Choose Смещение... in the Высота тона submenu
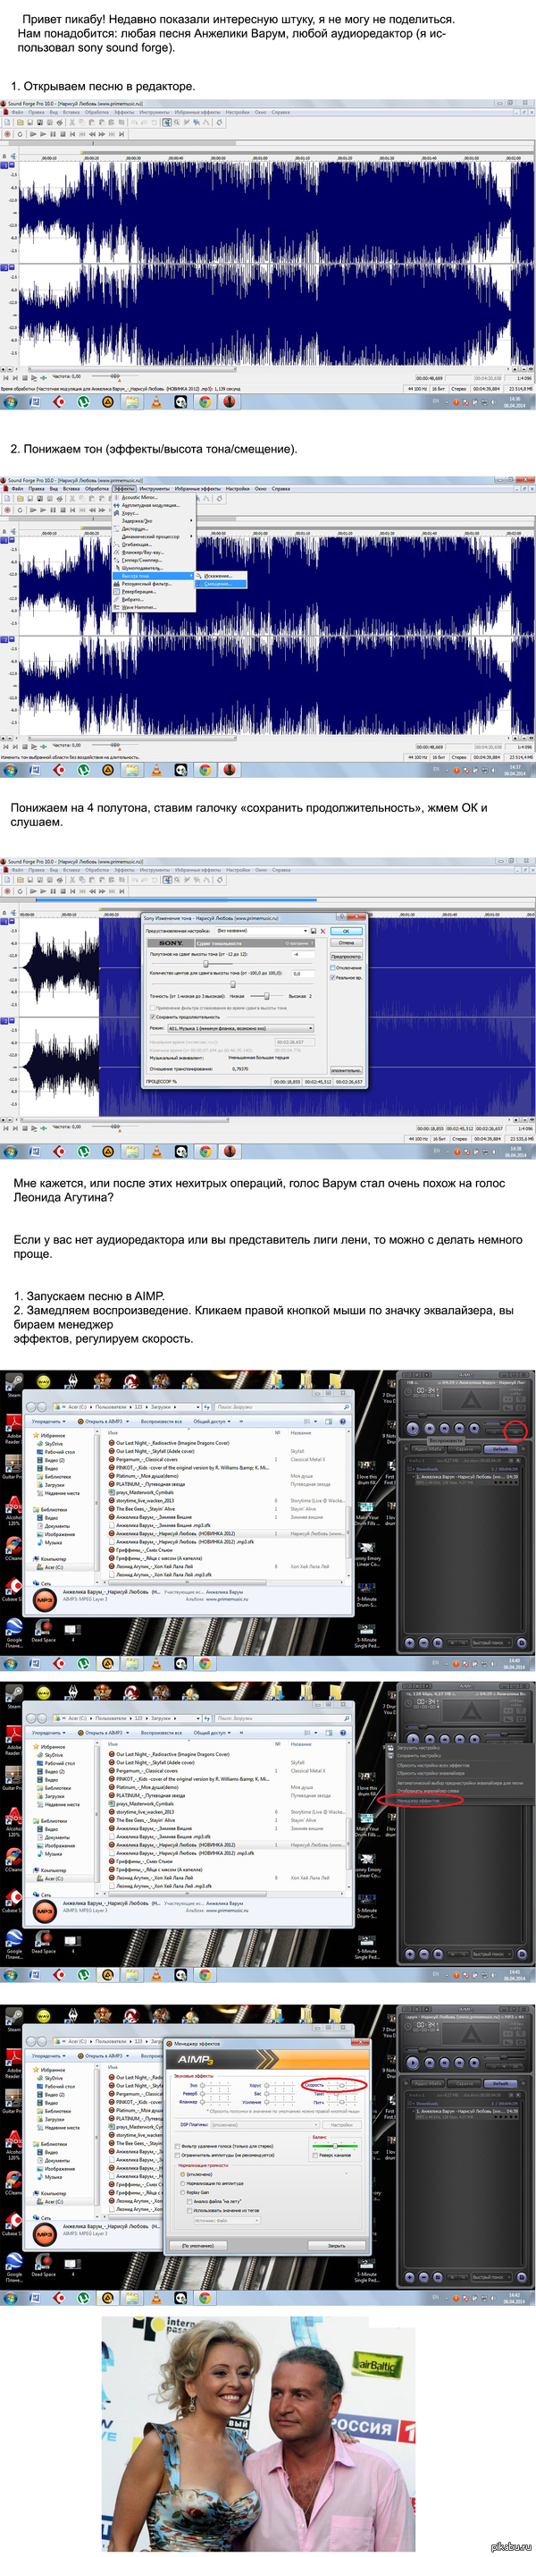 click(222, 584)
